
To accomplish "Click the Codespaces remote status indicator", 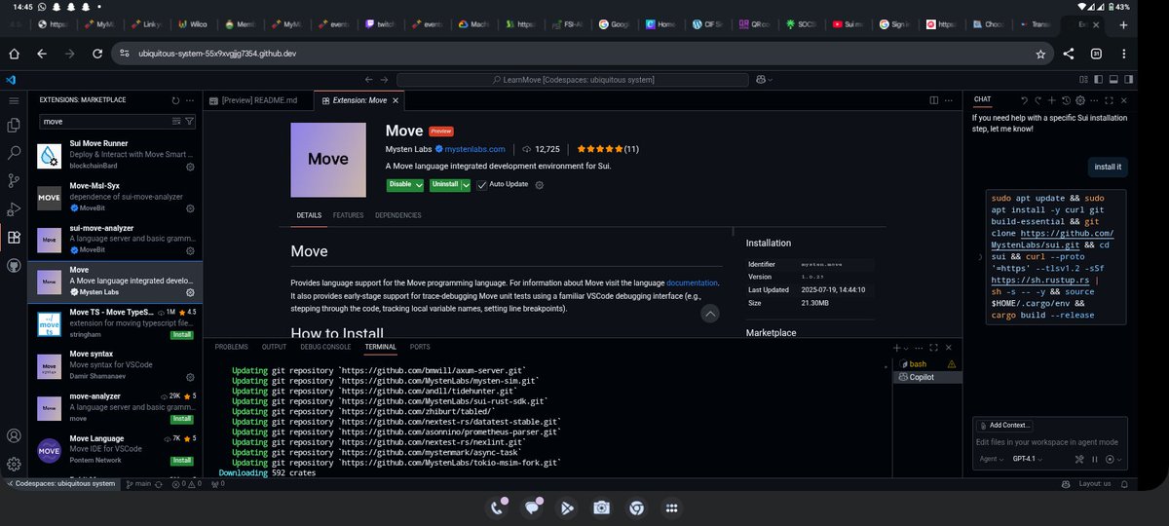I will (61, 483).
